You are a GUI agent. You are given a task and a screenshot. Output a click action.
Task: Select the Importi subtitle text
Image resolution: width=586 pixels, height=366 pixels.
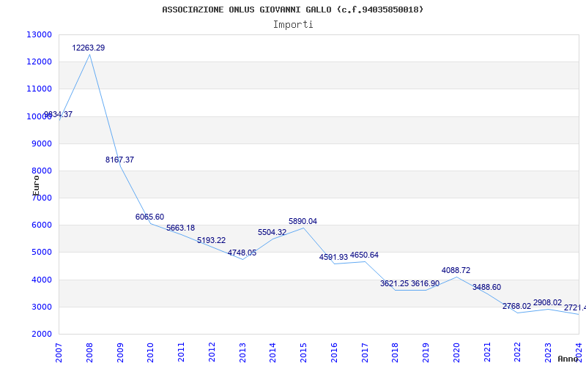point(293,25)
